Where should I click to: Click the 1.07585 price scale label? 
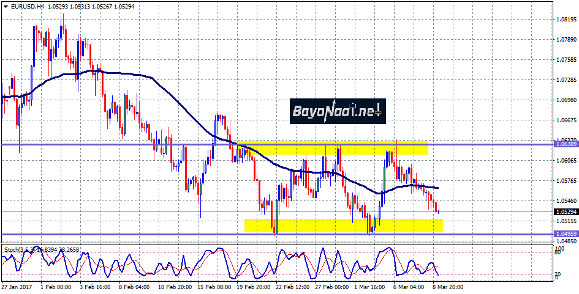coord(566,60)
